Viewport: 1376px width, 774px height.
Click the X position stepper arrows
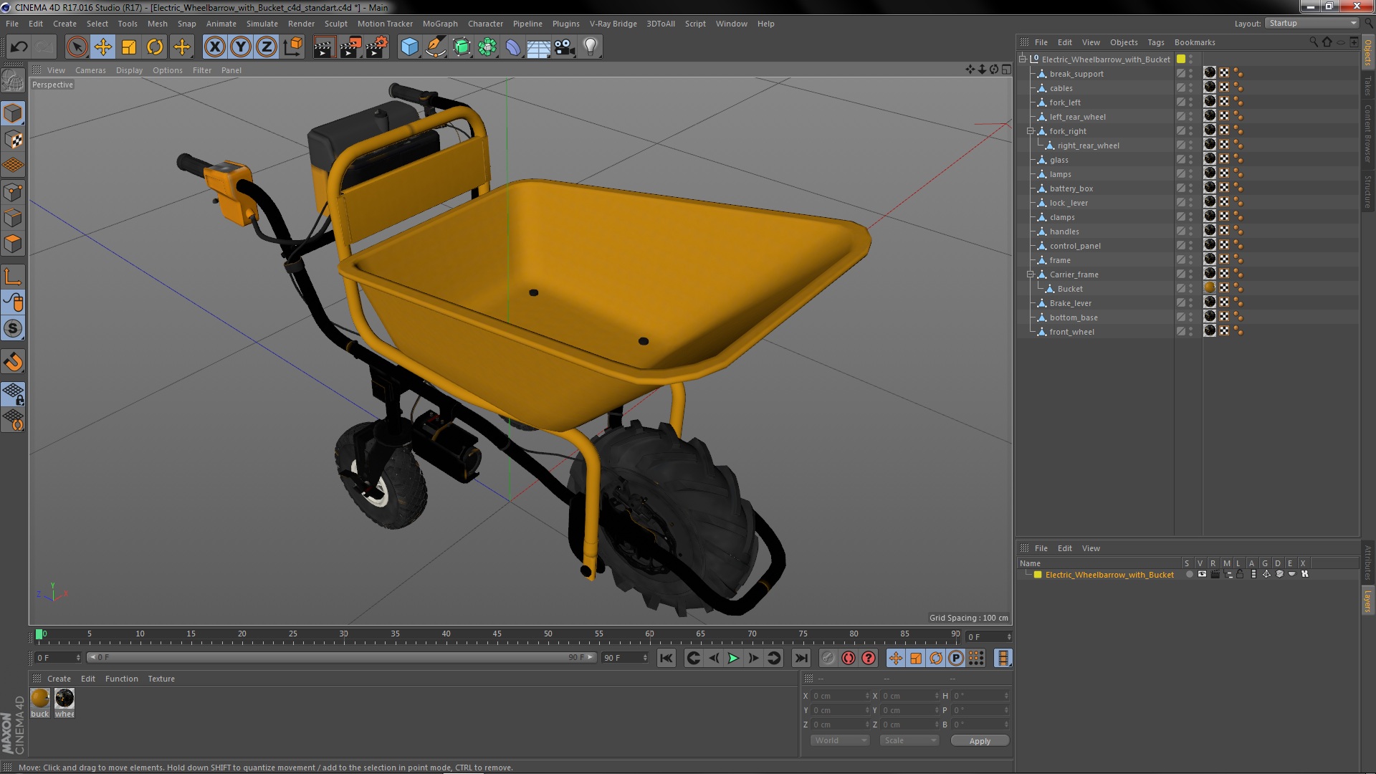[x=866, y=697]
